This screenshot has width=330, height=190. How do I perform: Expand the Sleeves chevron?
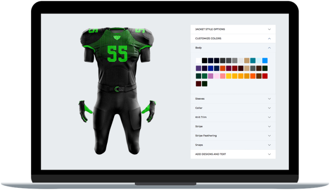(269, 99)
